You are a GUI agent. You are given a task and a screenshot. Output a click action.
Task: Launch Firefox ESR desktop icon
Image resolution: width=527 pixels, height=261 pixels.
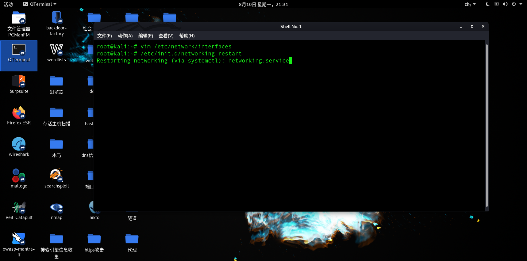[19, 116]
